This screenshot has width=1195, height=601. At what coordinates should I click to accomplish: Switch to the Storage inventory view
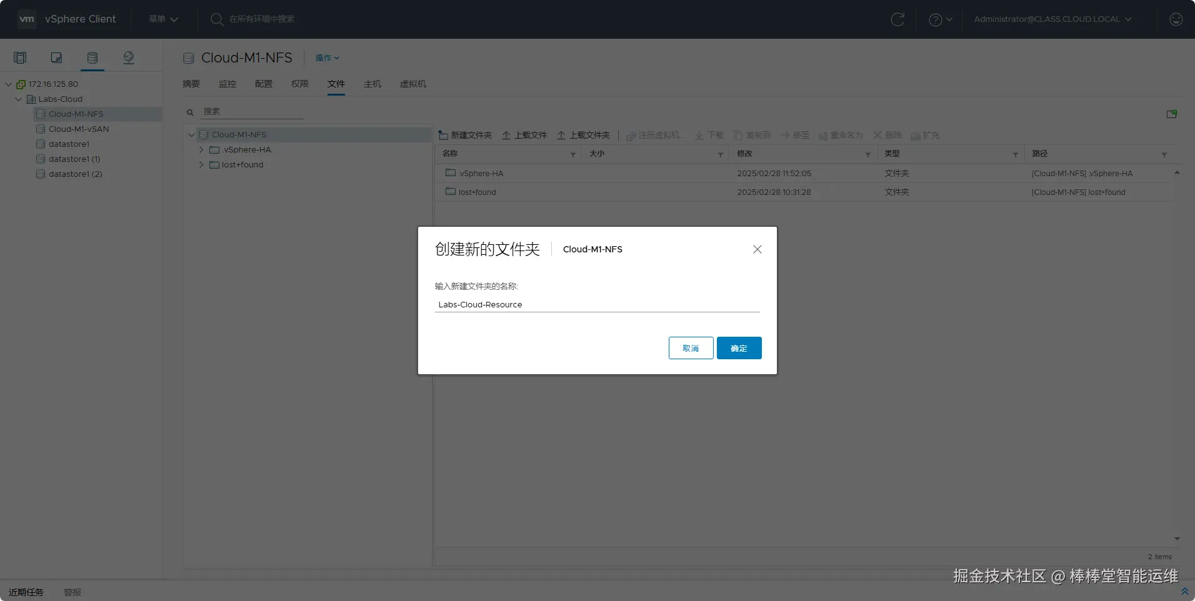[x=92, y=57]
